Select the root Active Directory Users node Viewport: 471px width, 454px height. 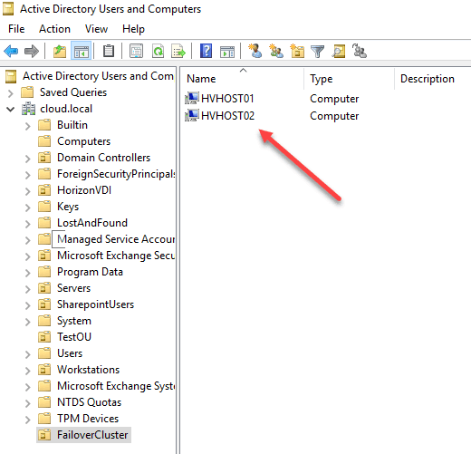98,76
